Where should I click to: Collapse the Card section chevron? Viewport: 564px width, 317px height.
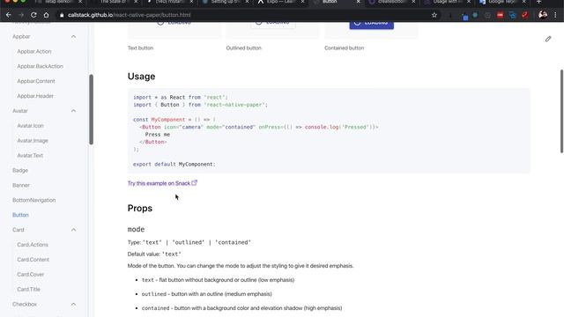tap(73, 230)
